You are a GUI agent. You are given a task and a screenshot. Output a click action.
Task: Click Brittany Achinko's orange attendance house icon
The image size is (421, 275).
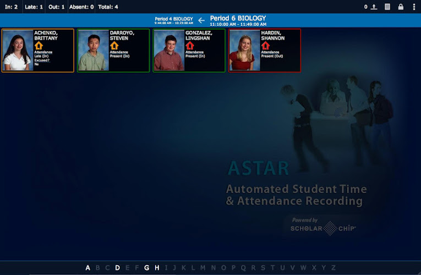click(38, 46)
